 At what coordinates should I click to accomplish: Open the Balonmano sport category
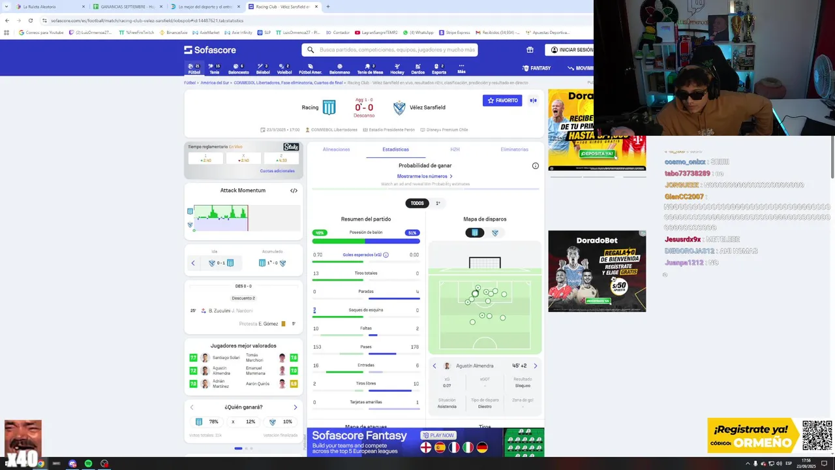point(339,69)
